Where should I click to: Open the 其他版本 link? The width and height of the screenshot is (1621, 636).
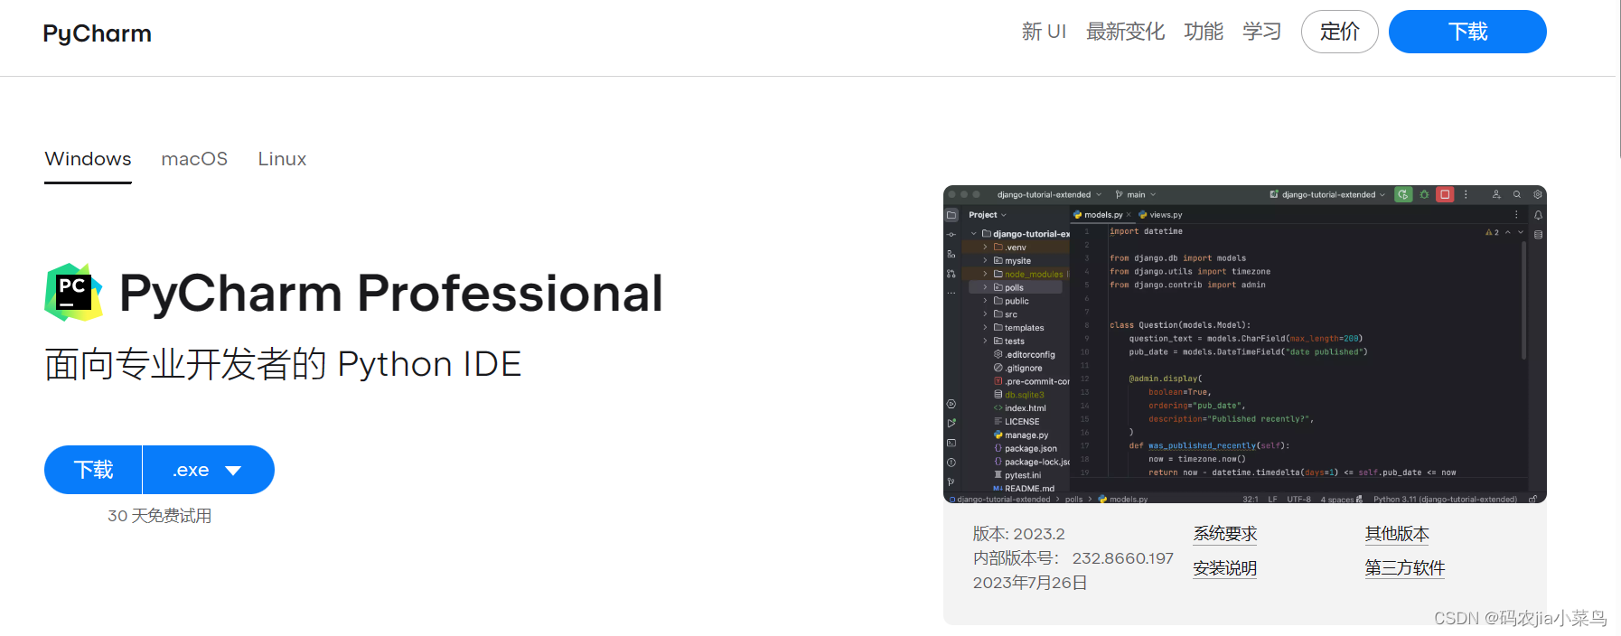1397,534
